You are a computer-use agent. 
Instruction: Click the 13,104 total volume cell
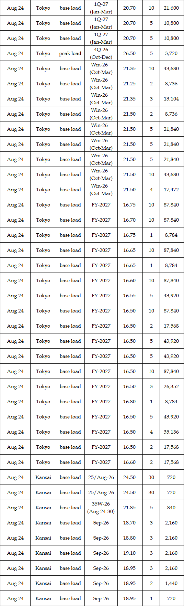171,99
